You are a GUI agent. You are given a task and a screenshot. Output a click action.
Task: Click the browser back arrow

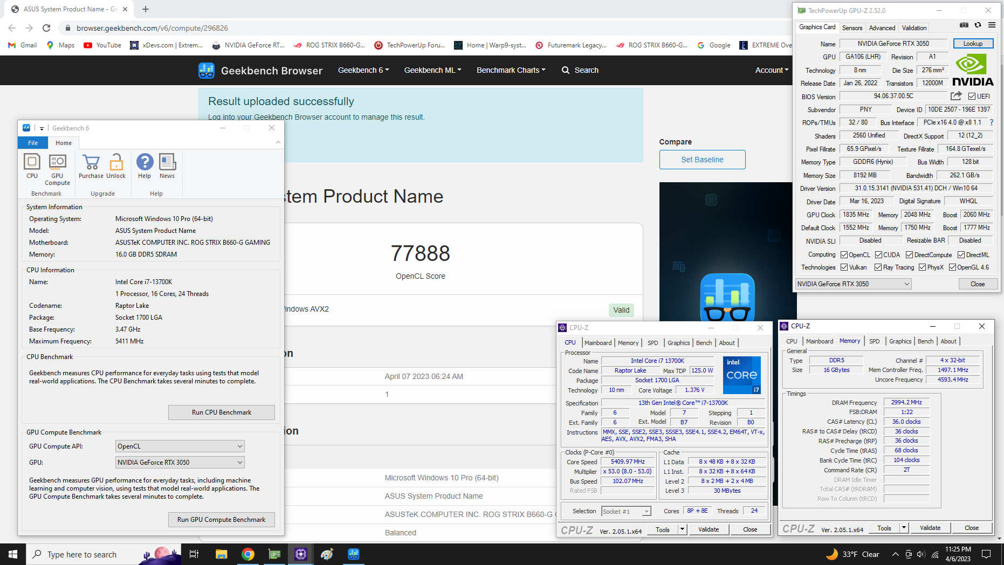(x=12, y=28)
